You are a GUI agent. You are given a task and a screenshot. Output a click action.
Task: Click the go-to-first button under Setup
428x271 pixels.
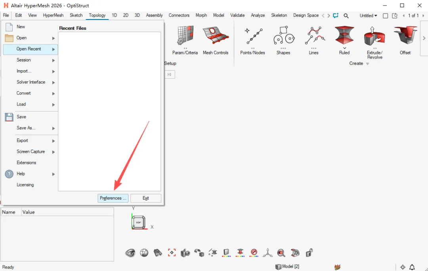click(170, 74)
